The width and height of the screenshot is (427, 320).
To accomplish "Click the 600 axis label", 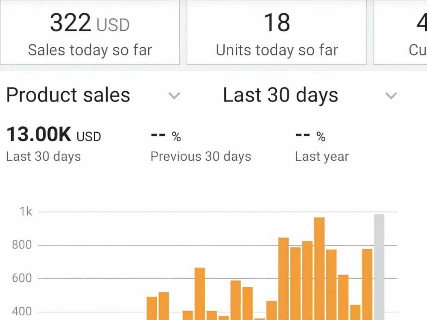I will point(22,278).
